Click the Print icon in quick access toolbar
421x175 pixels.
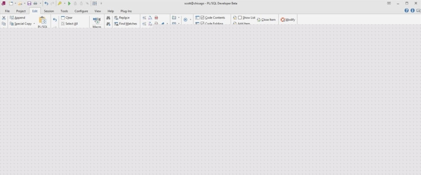pyautogui.click(x=36, y=3)
